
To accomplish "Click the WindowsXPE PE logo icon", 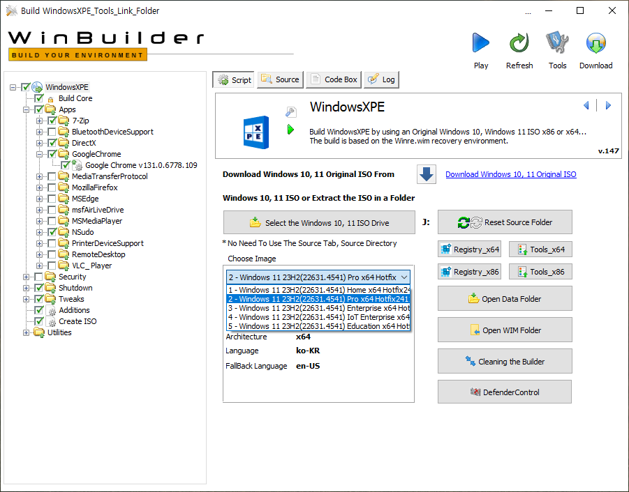I will point(256,132).
